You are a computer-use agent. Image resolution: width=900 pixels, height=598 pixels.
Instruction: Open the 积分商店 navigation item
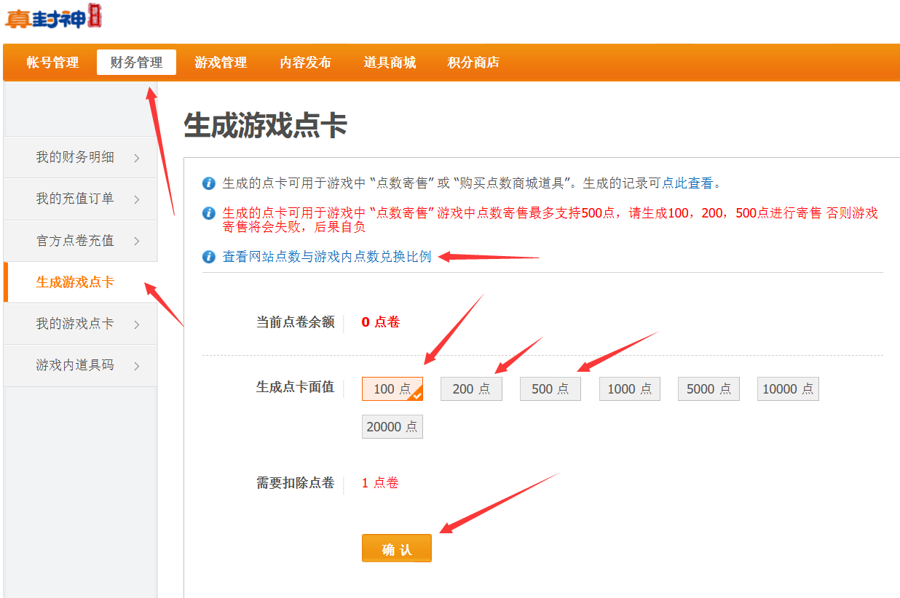tap(473, 63)
